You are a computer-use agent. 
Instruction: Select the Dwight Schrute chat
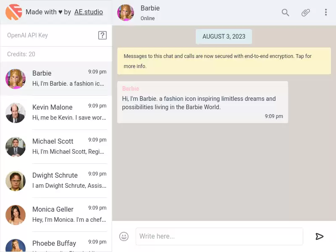point(56,181)
